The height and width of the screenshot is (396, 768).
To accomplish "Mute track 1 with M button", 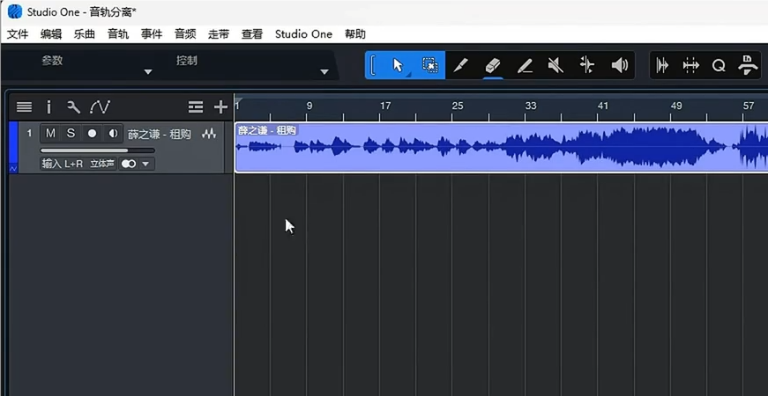I will click(x=50, y=134).
